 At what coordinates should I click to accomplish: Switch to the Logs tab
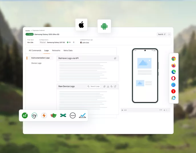[47, 50]
